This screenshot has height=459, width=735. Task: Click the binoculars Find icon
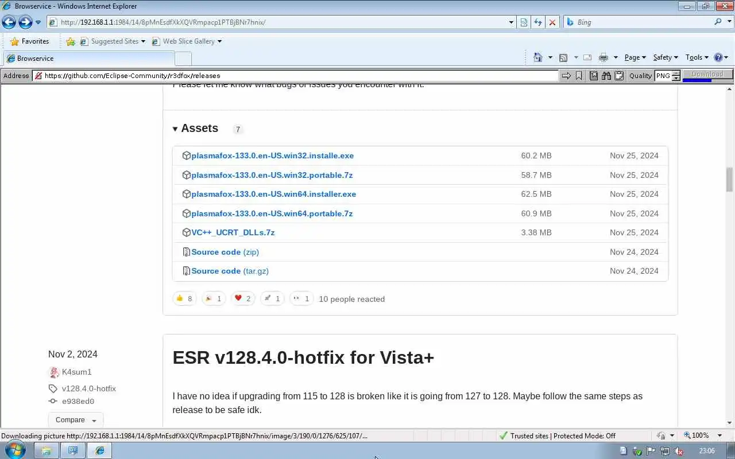point(606,76)
